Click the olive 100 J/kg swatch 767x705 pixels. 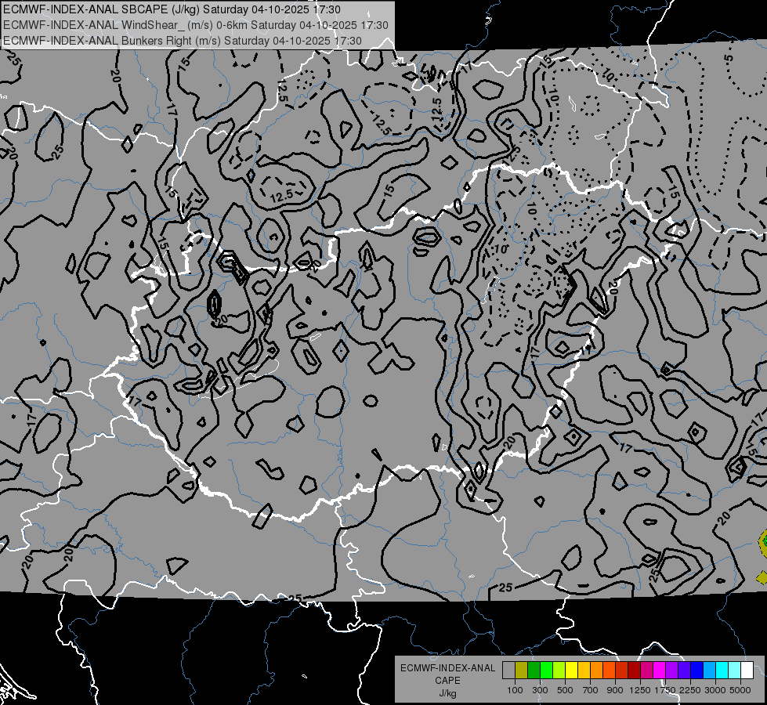522,671
